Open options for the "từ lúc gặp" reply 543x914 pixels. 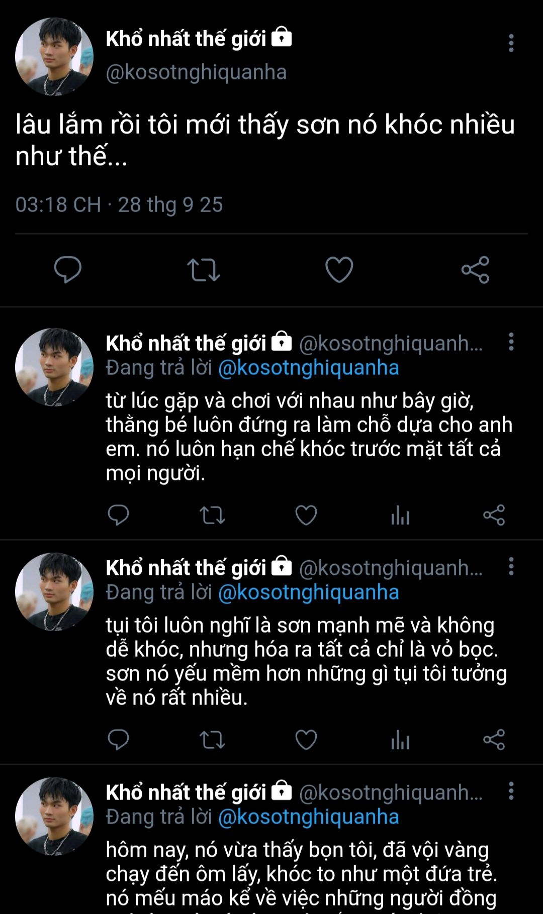pyautogui.click(x=511, y=342)
